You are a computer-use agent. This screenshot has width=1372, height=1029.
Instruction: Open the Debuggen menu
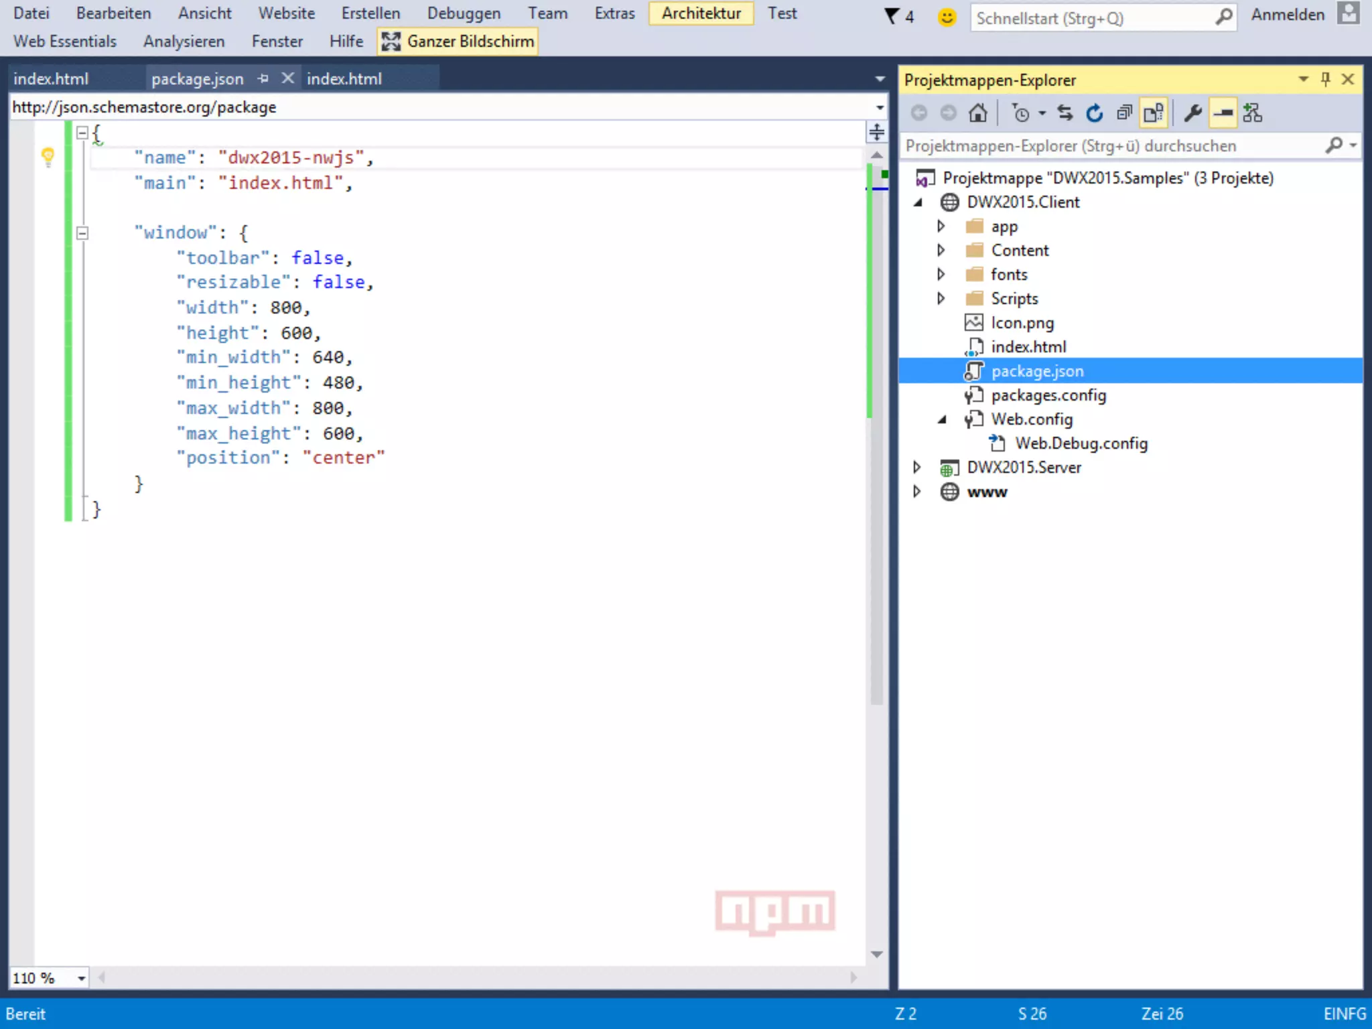(x=464, y=13)
